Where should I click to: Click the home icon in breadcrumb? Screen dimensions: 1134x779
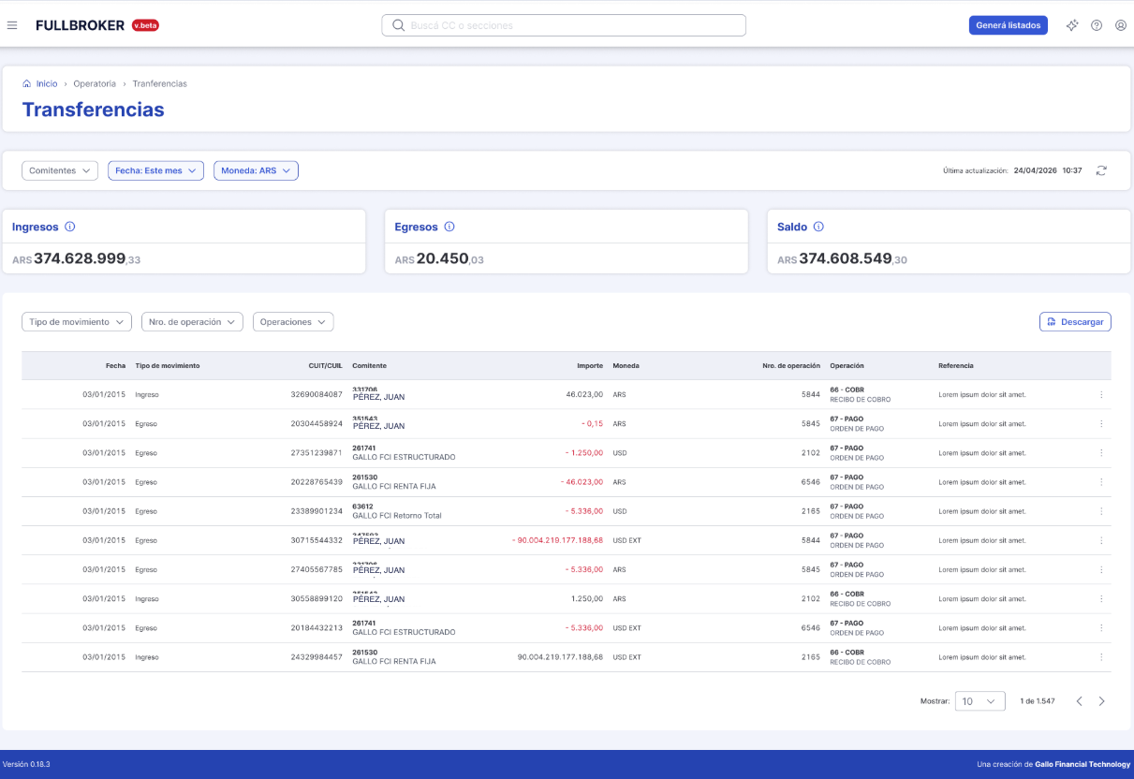coord(26,83)
